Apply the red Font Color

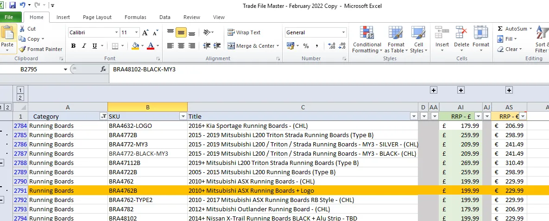(151, 46)
